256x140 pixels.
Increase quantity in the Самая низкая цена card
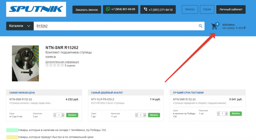coord(63,115)
